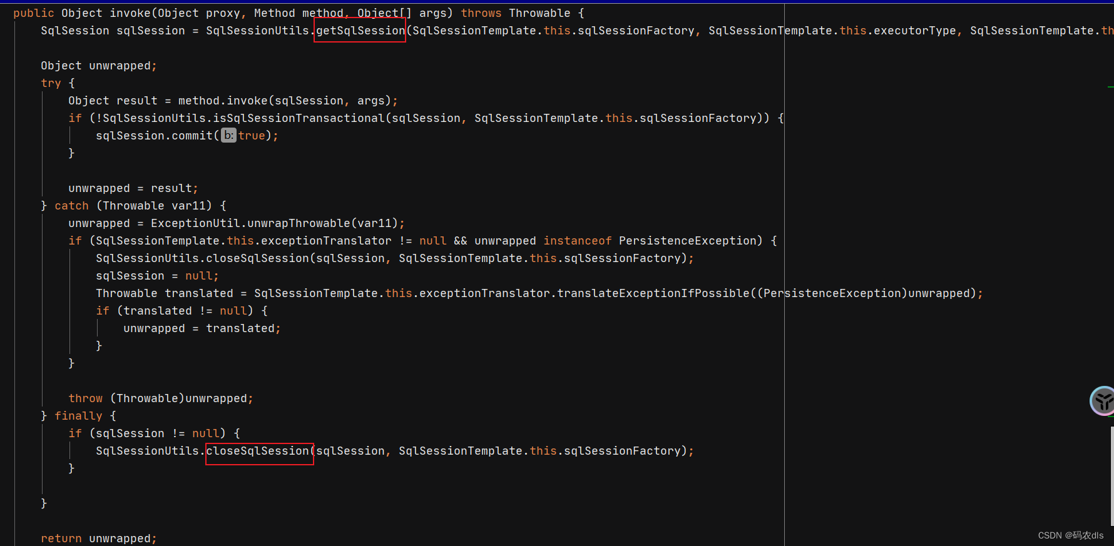The height and width of the screenshot is (546, 1114).
Task: Click '(Throwable)unwrapped' cast expression
Action: (x=178, y=398)
